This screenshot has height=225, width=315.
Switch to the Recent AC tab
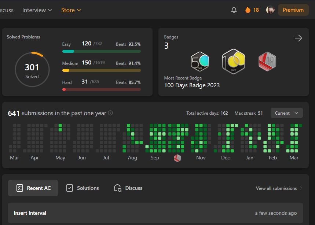(33, 188)
